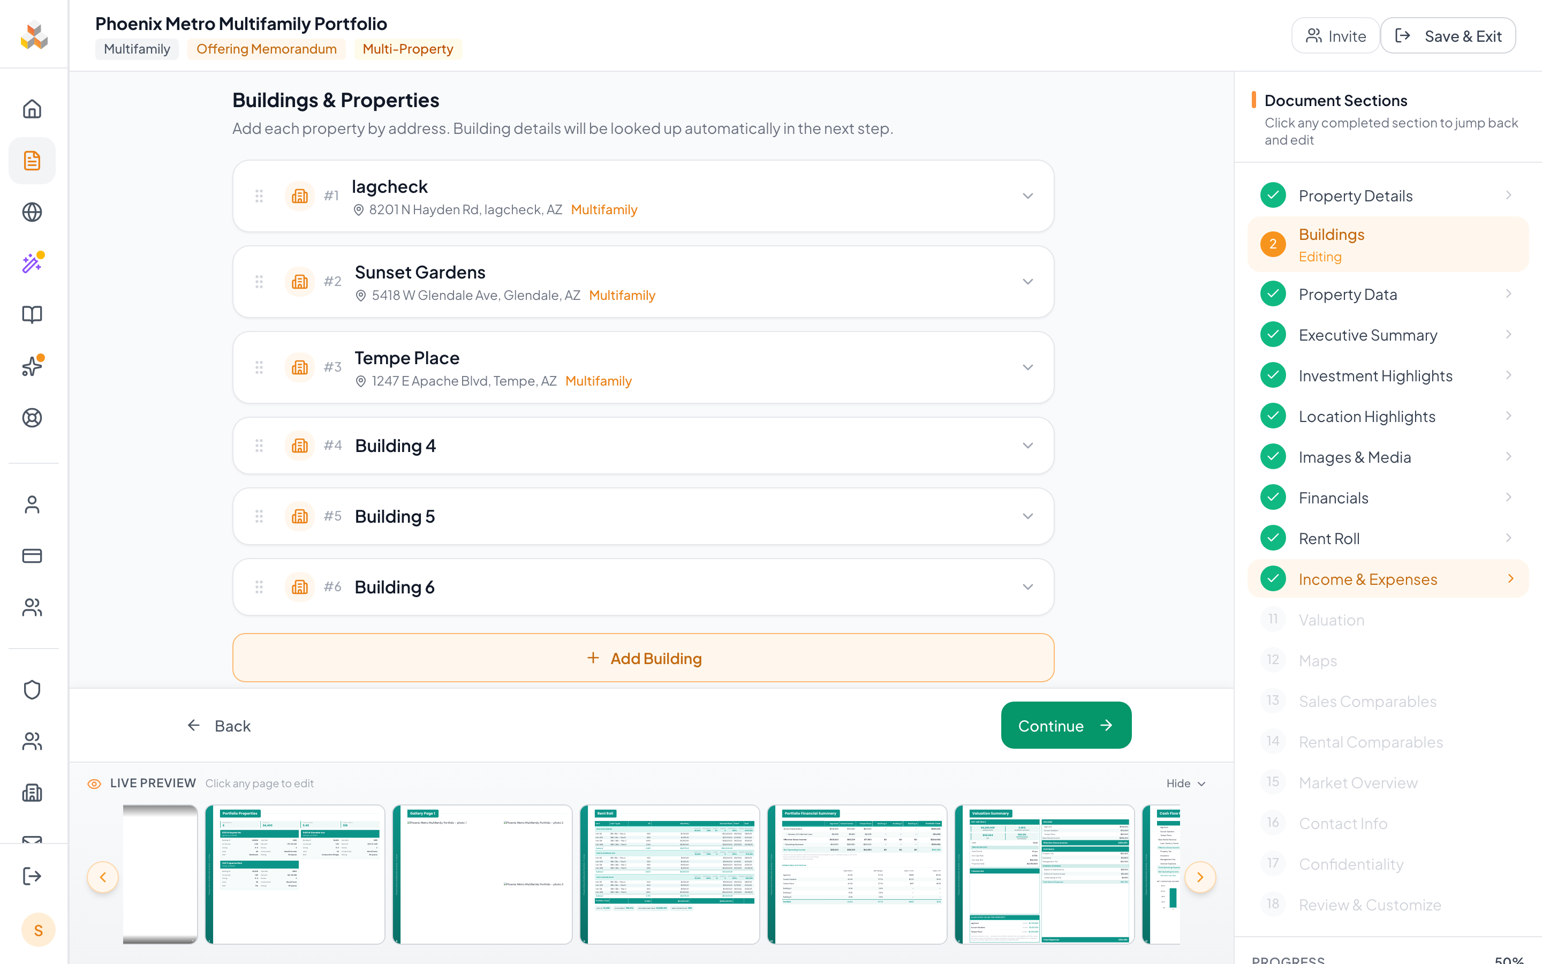Jump to Images & Media section
Screen dimensions: 1542x964
[x=1388, y=457]
